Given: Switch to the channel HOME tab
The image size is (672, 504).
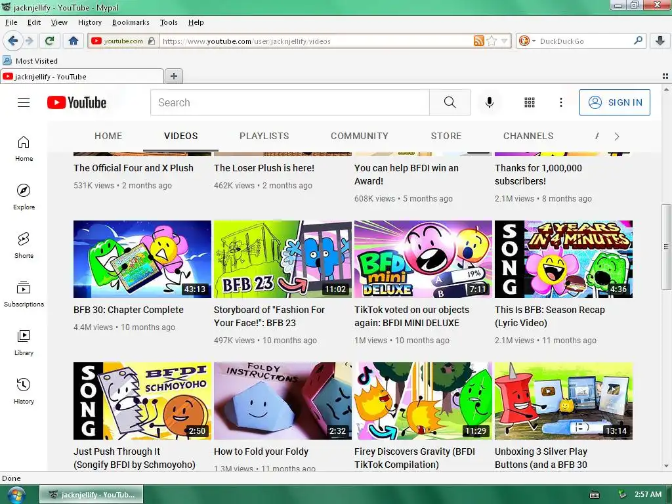Looking at the screenshot, I should (108, 136).
